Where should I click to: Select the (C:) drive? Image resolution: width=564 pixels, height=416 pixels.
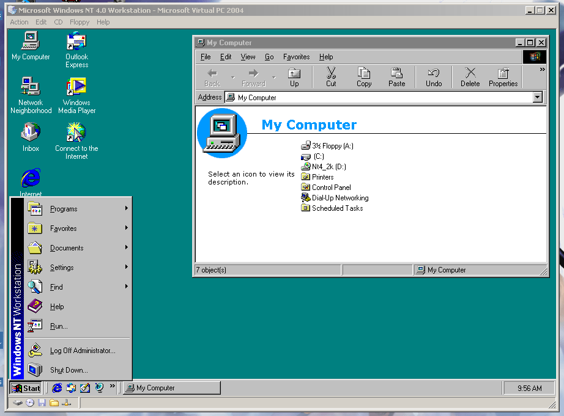(x=313, y=156)
